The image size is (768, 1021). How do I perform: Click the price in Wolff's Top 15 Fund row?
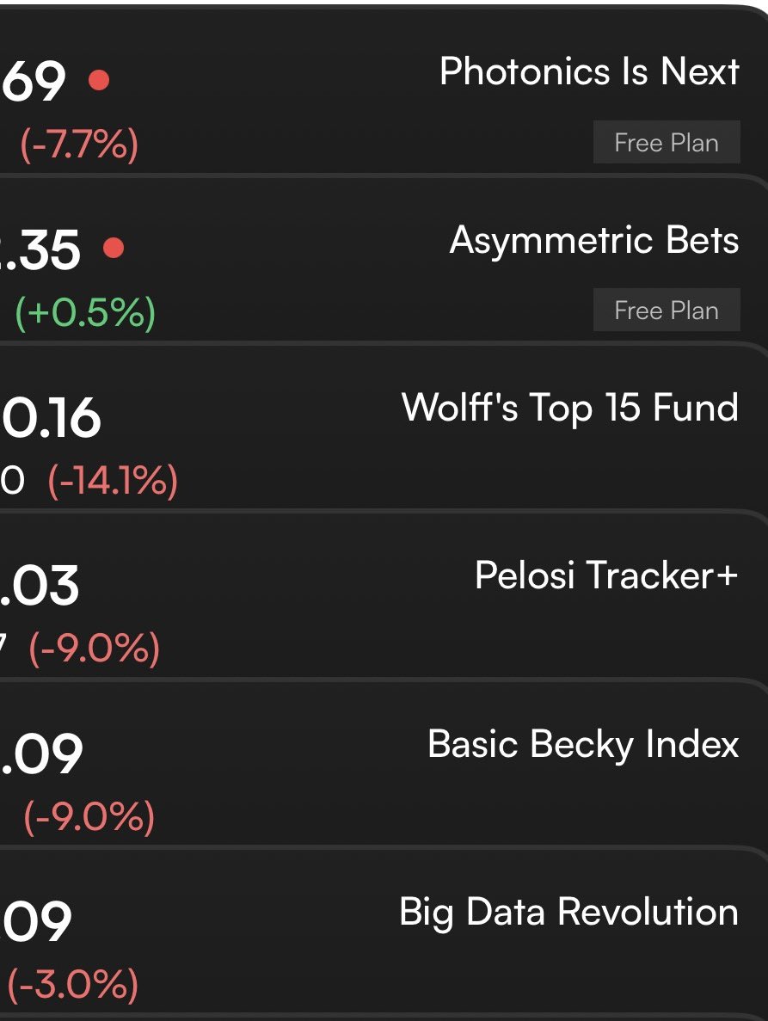pyautogui.click(x=50, y=420)
